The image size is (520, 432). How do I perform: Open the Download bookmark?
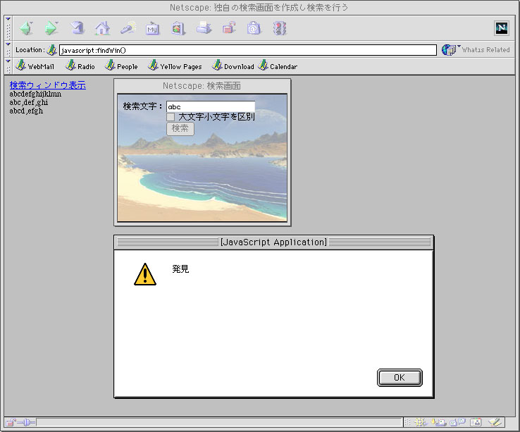[x=233, y=66]
